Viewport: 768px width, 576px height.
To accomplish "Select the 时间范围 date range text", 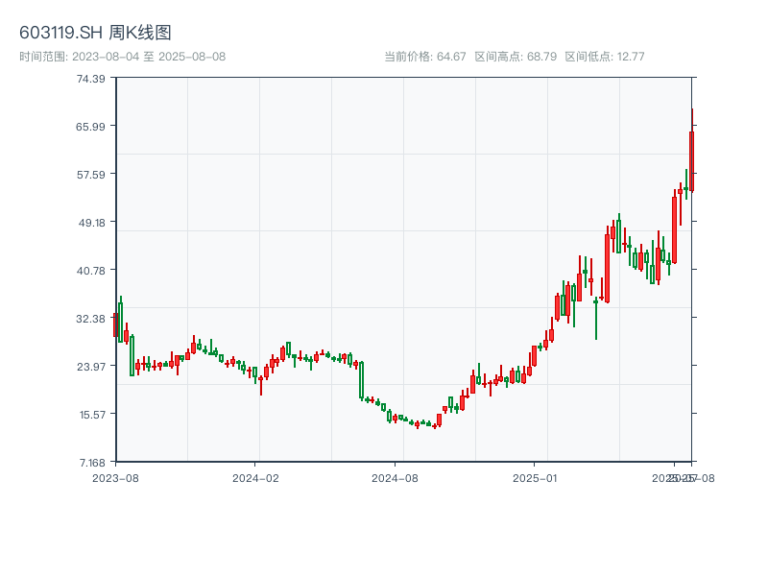I will 122,57.
